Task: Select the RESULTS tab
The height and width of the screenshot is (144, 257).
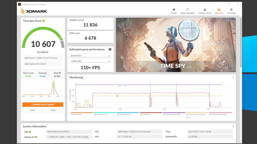Action: (x=219, y=11)
